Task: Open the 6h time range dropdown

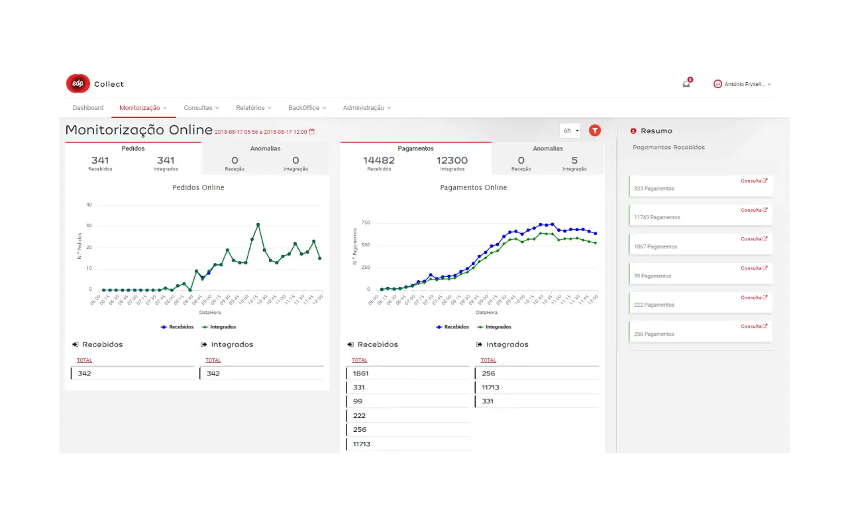Action: click(x=568, y=130)
